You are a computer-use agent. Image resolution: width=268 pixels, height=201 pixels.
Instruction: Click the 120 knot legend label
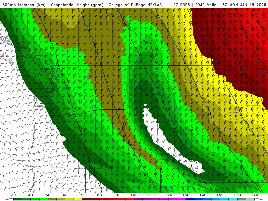point(169,195)
